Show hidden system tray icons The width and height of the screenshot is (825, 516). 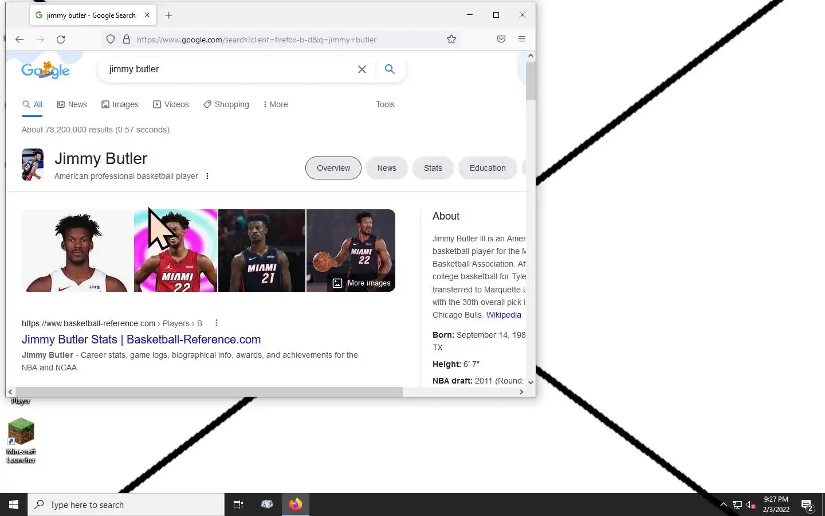coord(723,505)
